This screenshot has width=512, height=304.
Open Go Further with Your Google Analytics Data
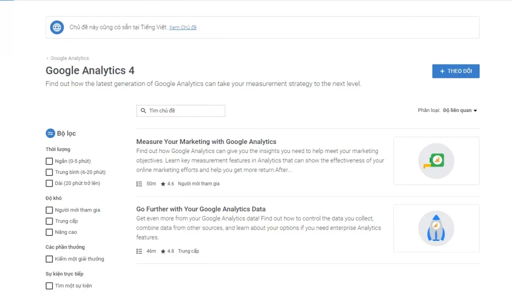coord(201,209)
